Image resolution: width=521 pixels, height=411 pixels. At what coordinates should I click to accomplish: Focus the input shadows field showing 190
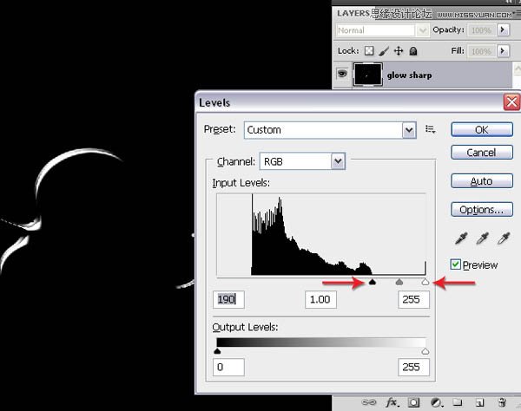(228, 299)
